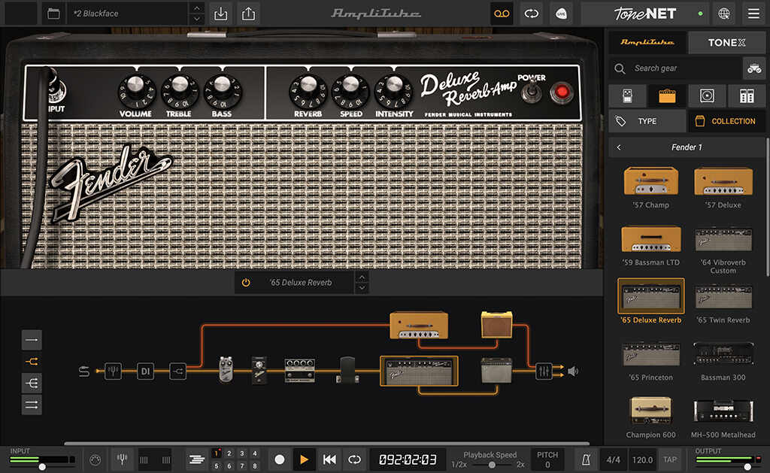The width and height of the screenshot is (770, 473).
Task: Select the '65 Twin Reverb thumbnail
Action: (723, 299)
